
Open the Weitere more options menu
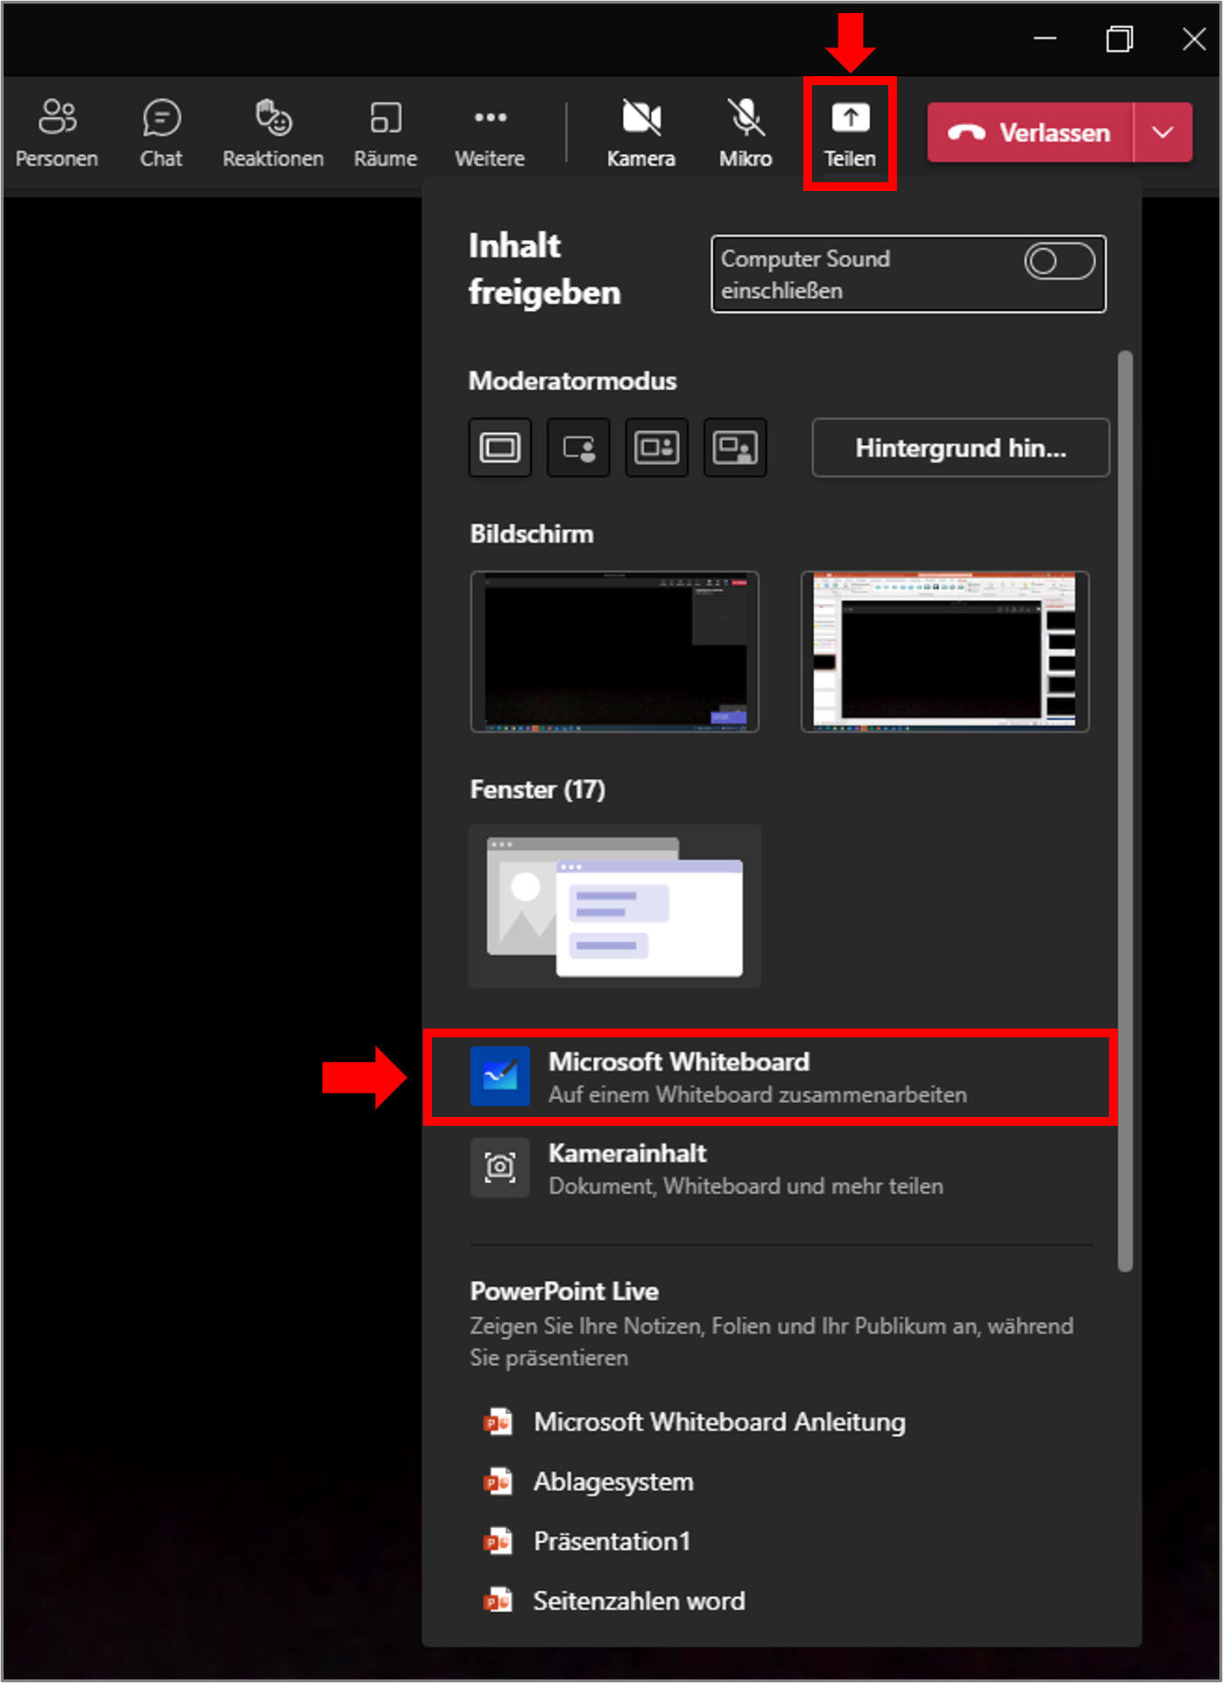point(490,134)
